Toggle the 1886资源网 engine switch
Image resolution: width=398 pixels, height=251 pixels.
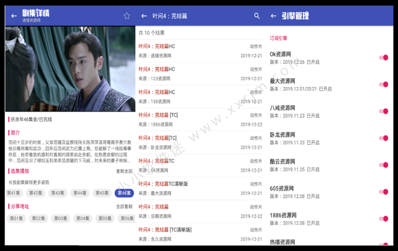coord(383,219)
